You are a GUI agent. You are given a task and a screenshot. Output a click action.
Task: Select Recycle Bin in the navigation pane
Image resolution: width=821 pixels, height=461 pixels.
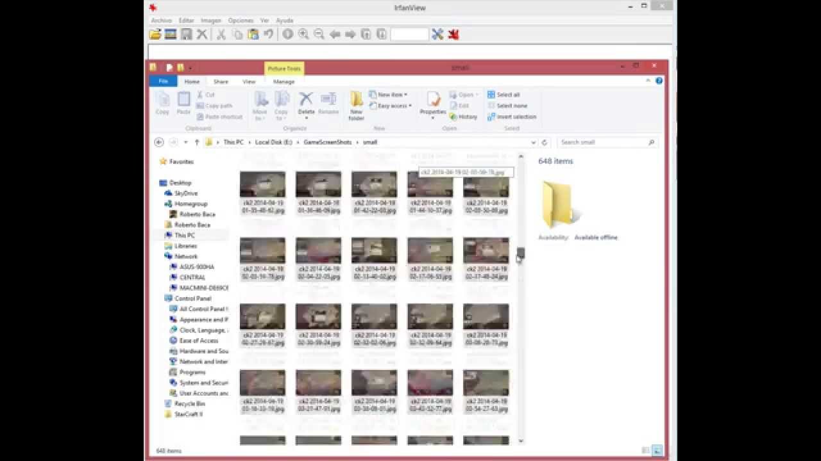(x=185, y=404)
